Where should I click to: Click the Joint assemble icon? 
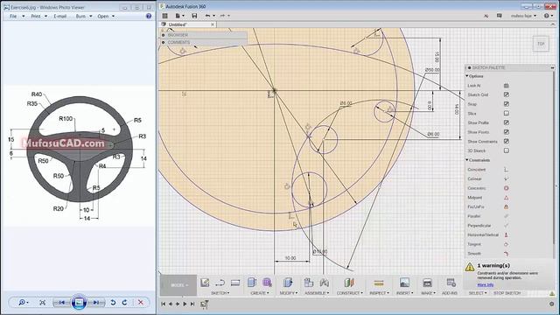(x=325, y=283)
